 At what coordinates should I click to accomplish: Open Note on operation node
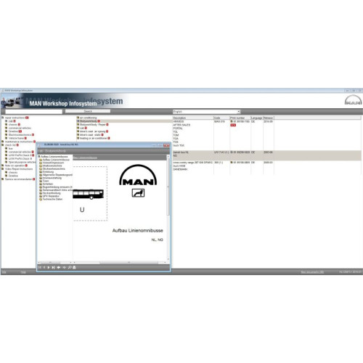(x=15, y=166)
